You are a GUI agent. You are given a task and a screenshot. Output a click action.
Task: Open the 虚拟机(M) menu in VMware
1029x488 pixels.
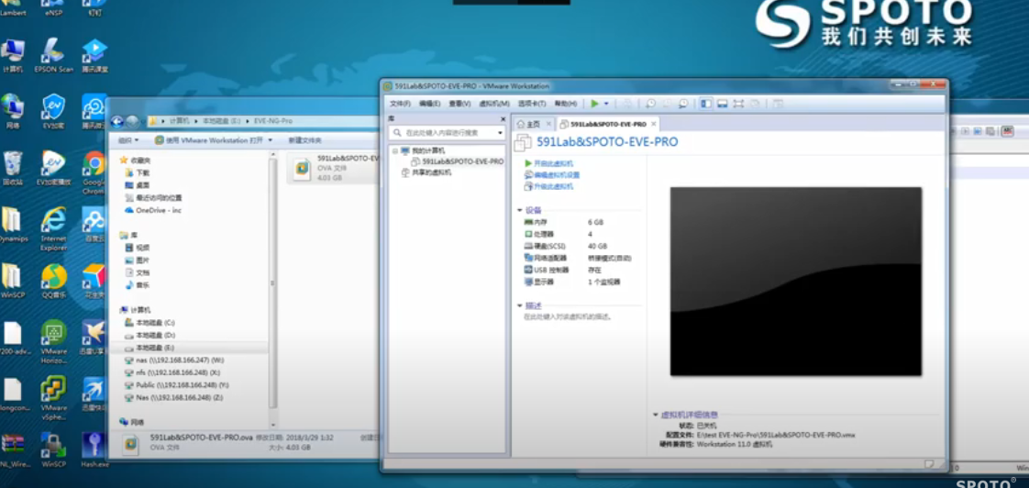point(494,104)
